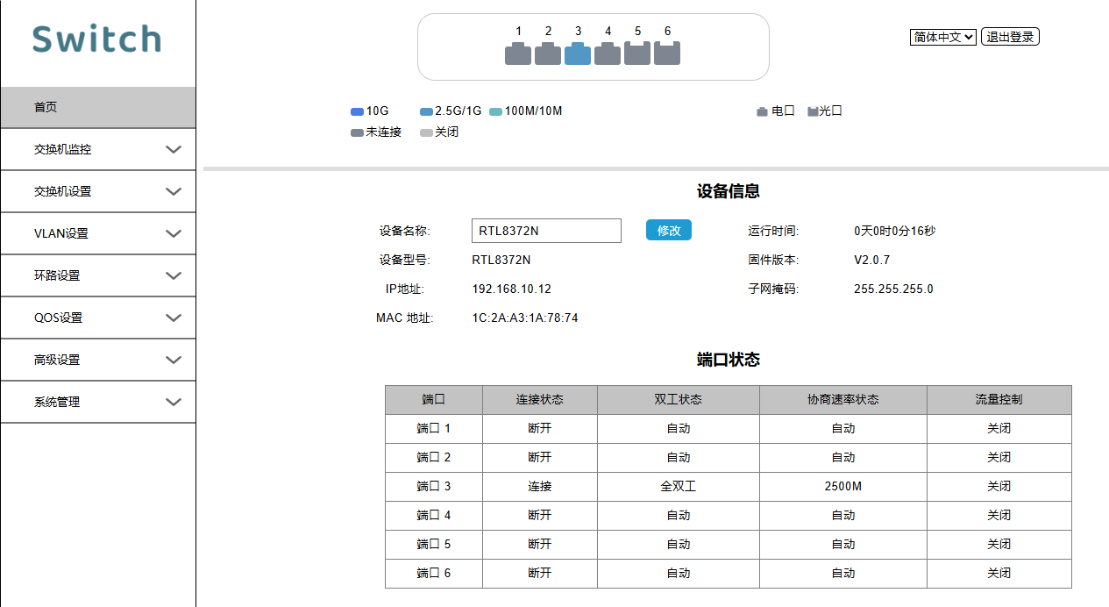Image resolution: width=1109 pixels, height=607 pixels.
Task: Click the 退出登录 logout button
Action: pos(1010,37)
